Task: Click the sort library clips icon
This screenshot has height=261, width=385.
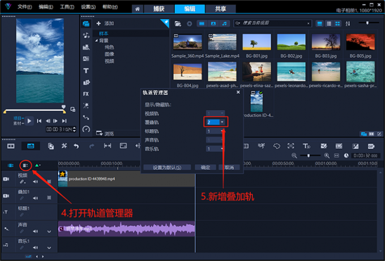Action: 348,24
